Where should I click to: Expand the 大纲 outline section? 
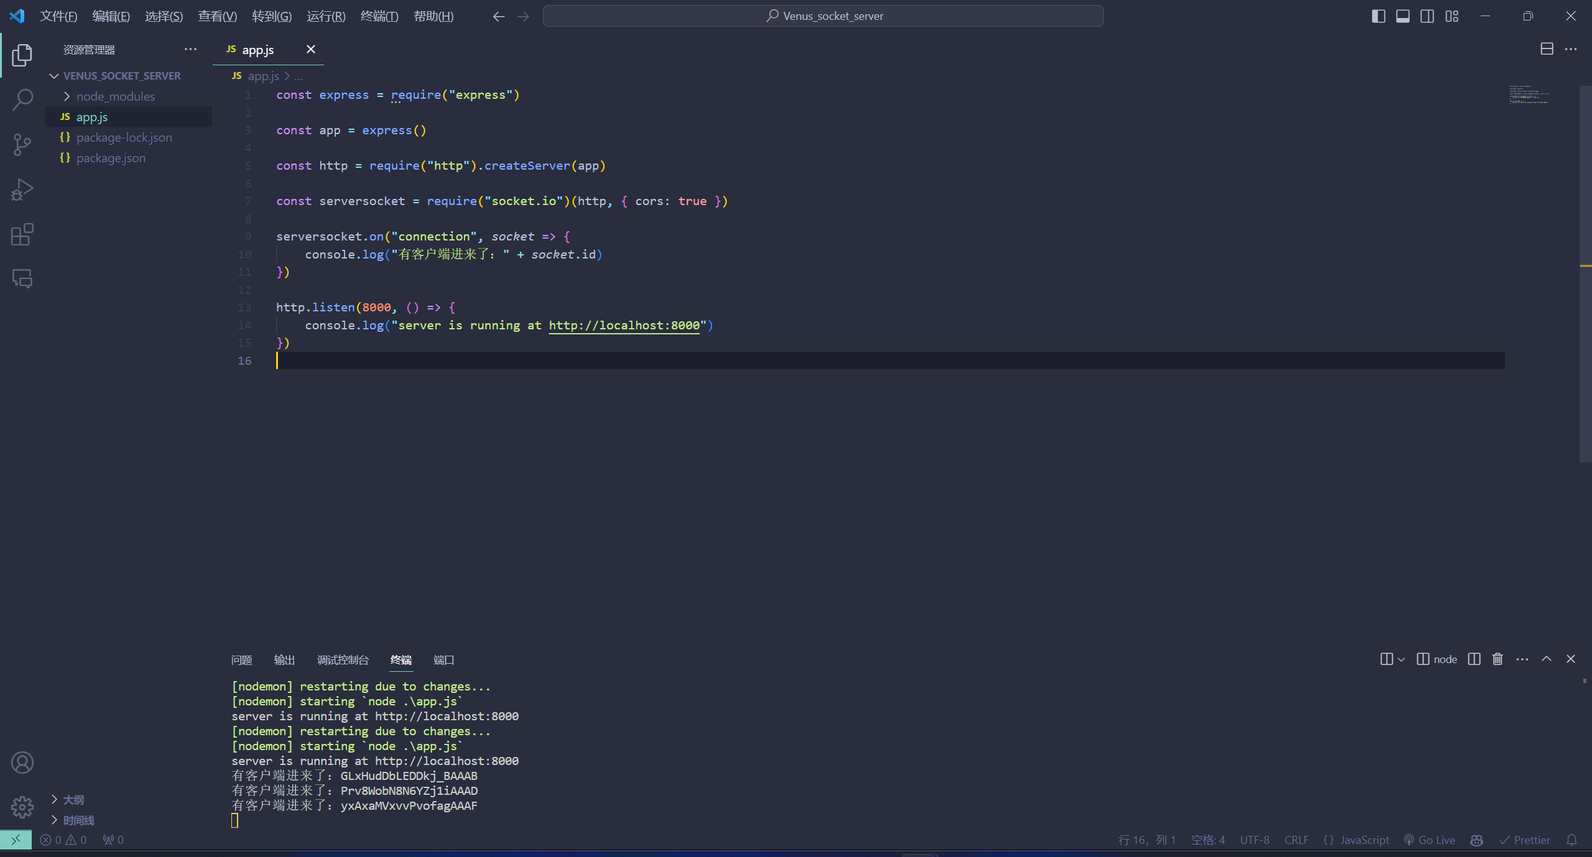(73, 800)
